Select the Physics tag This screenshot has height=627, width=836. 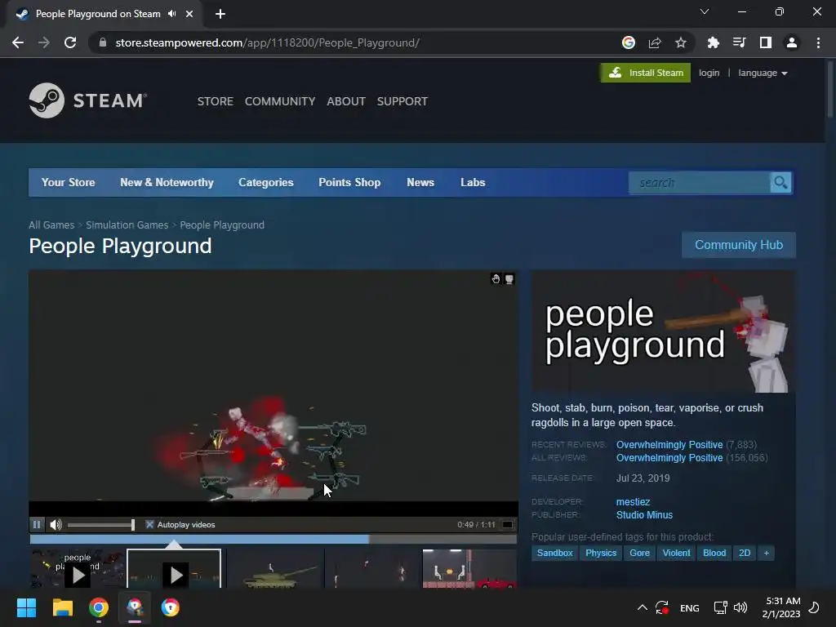[601, 553]
